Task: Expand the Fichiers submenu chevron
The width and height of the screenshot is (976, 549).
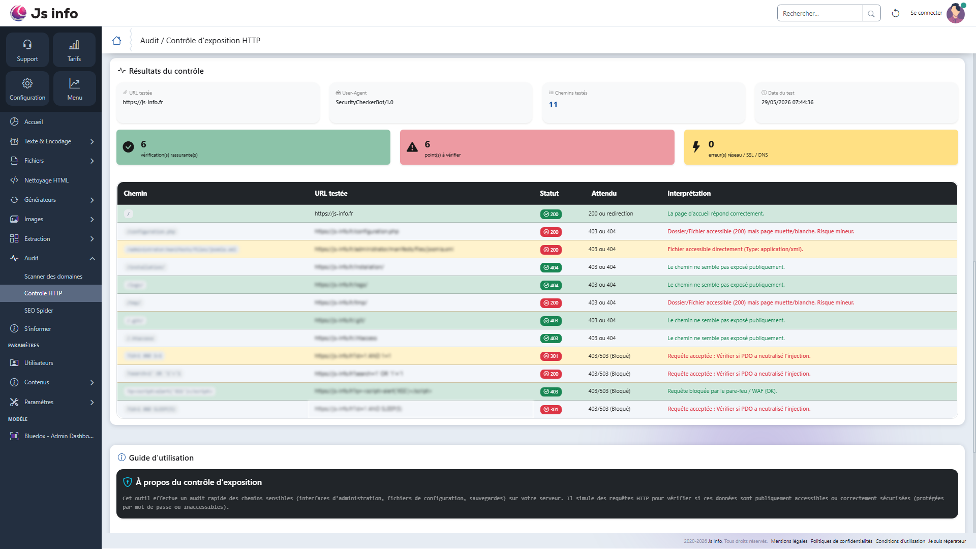Action: pos(92,161)
